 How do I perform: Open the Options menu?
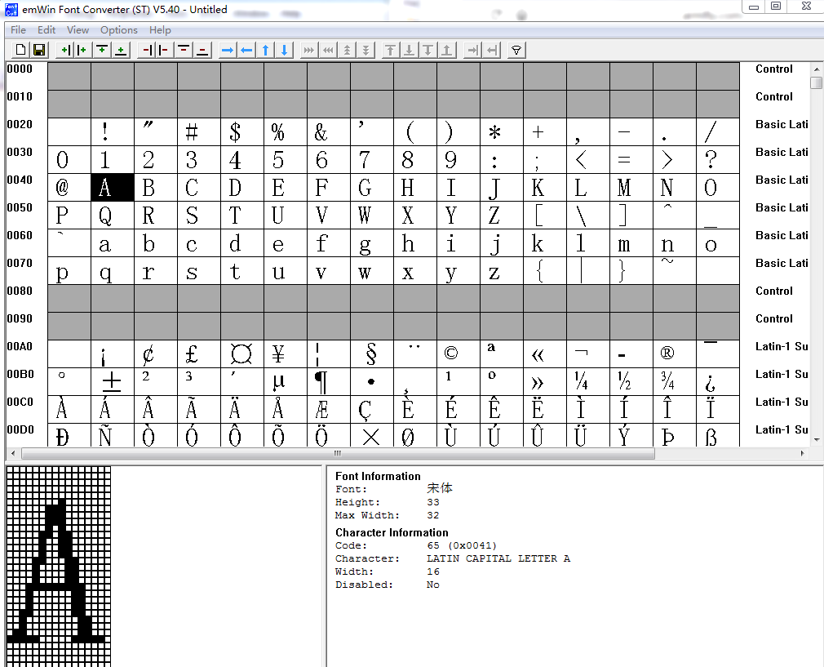coord(119,30)
